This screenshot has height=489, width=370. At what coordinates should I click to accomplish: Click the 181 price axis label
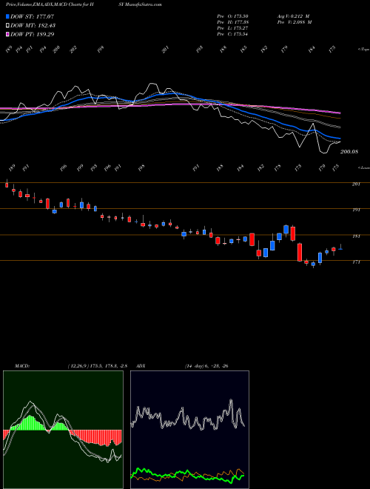point(356,236)
